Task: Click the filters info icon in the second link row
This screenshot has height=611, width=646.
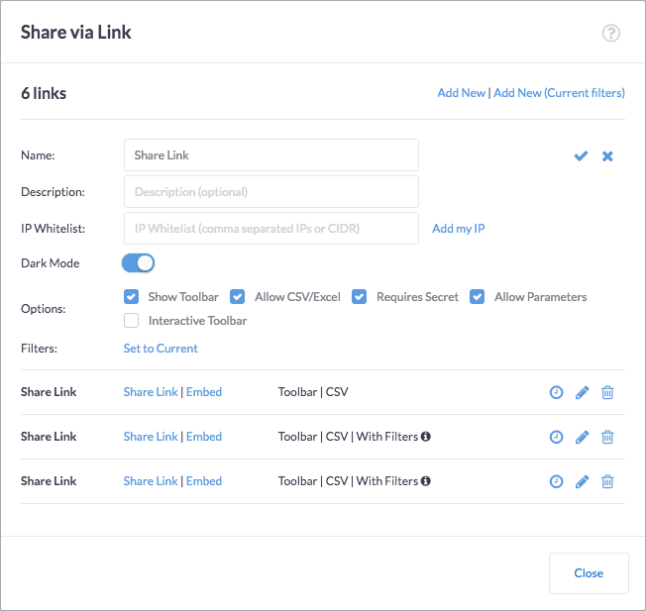Action: point(426,437)
